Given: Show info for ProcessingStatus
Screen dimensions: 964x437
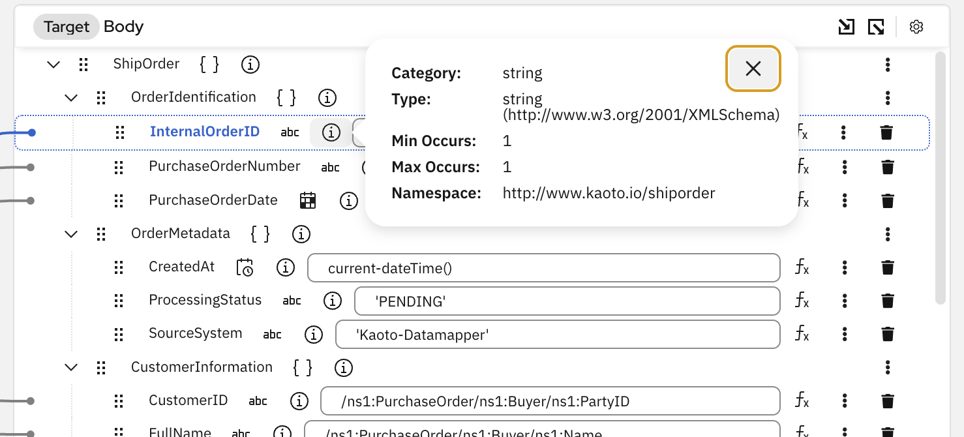Looking at the screenshot, I should click(333, 301).
